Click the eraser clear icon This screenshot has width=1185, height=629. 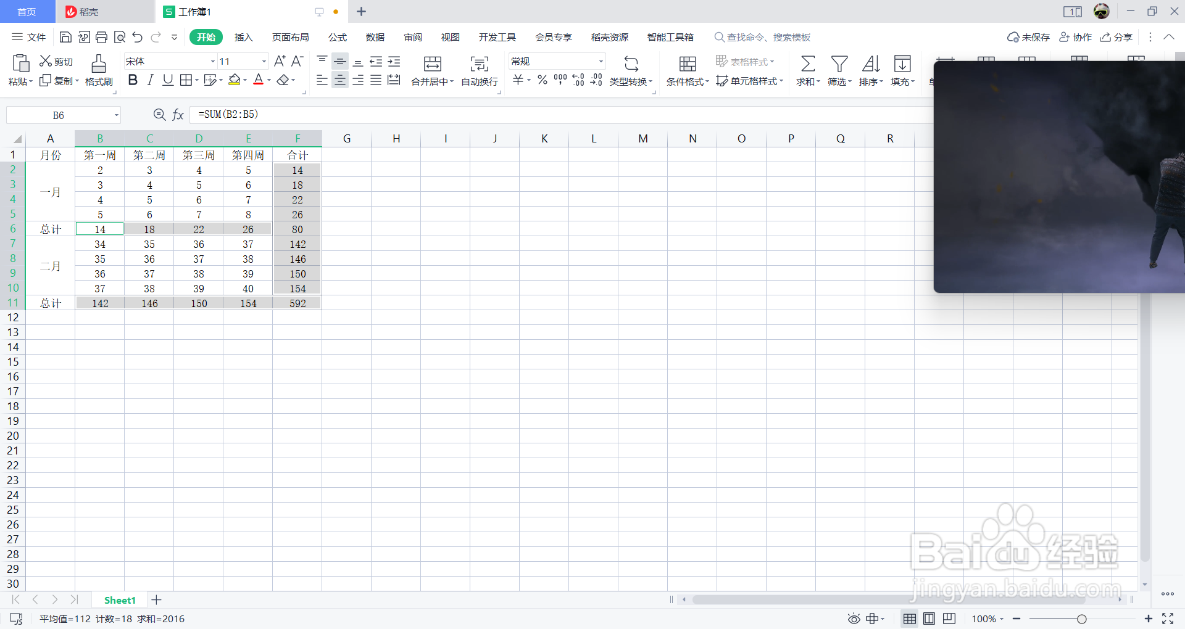[283, 80]
